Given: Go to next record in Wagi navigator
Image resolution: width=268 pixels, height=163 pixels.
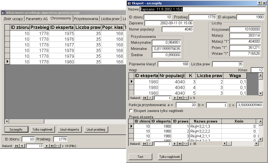Looking at the screenshot, I should pyautogui.click(x=175, y=98).
